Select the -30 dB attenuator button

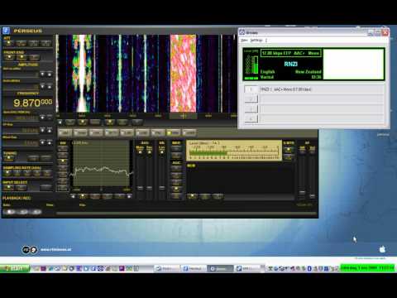(x=46, y=43)
